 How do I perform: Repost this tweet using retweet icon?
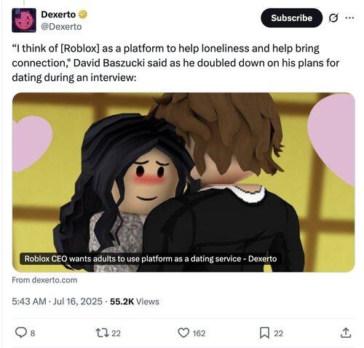tap(102, 333)
